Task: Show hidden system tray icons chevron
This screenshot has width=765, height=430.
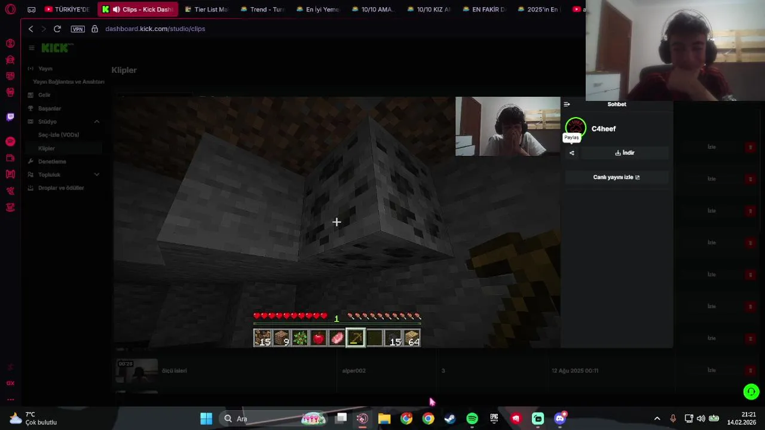Action: (x=657, y=419)
